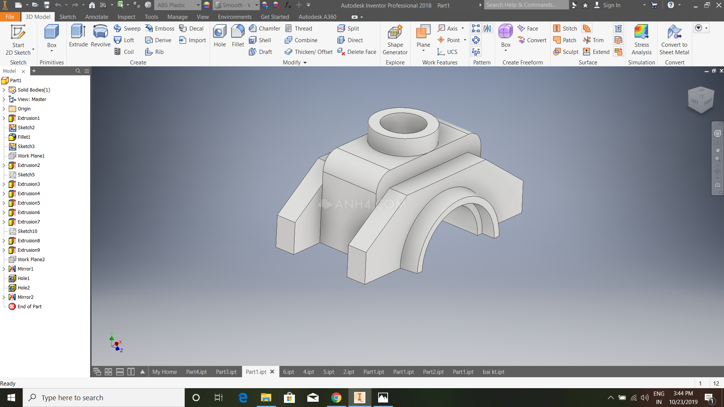
Task: Switch to bai kt.ipt document tab
Action: [x=494, y=372]
